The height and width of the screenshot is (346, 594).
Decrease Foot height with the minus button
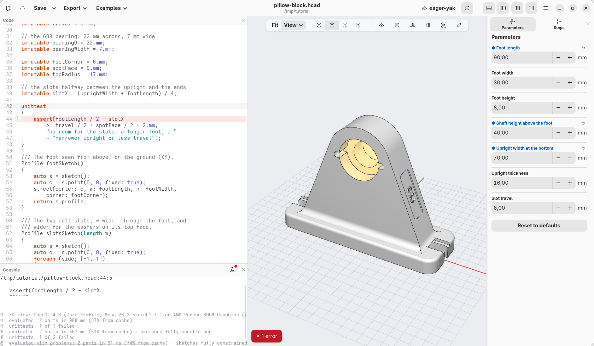(x=558, y=108)
